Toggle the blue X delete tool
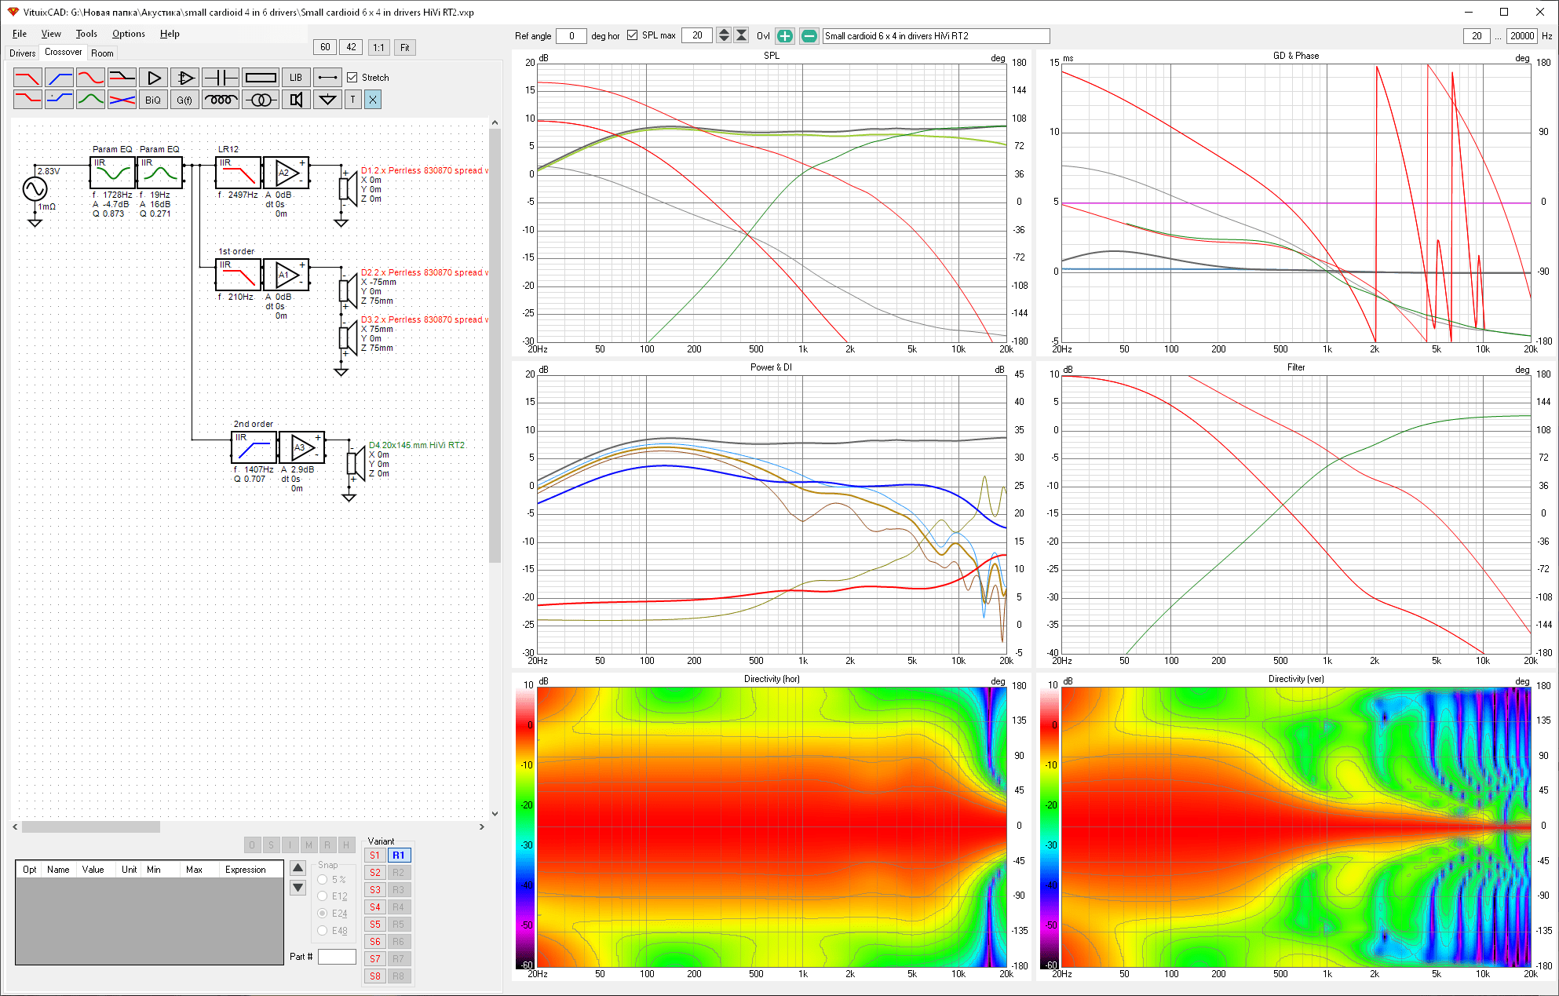The height and width of the screenshot is (996, 1559). click(373, 100)
